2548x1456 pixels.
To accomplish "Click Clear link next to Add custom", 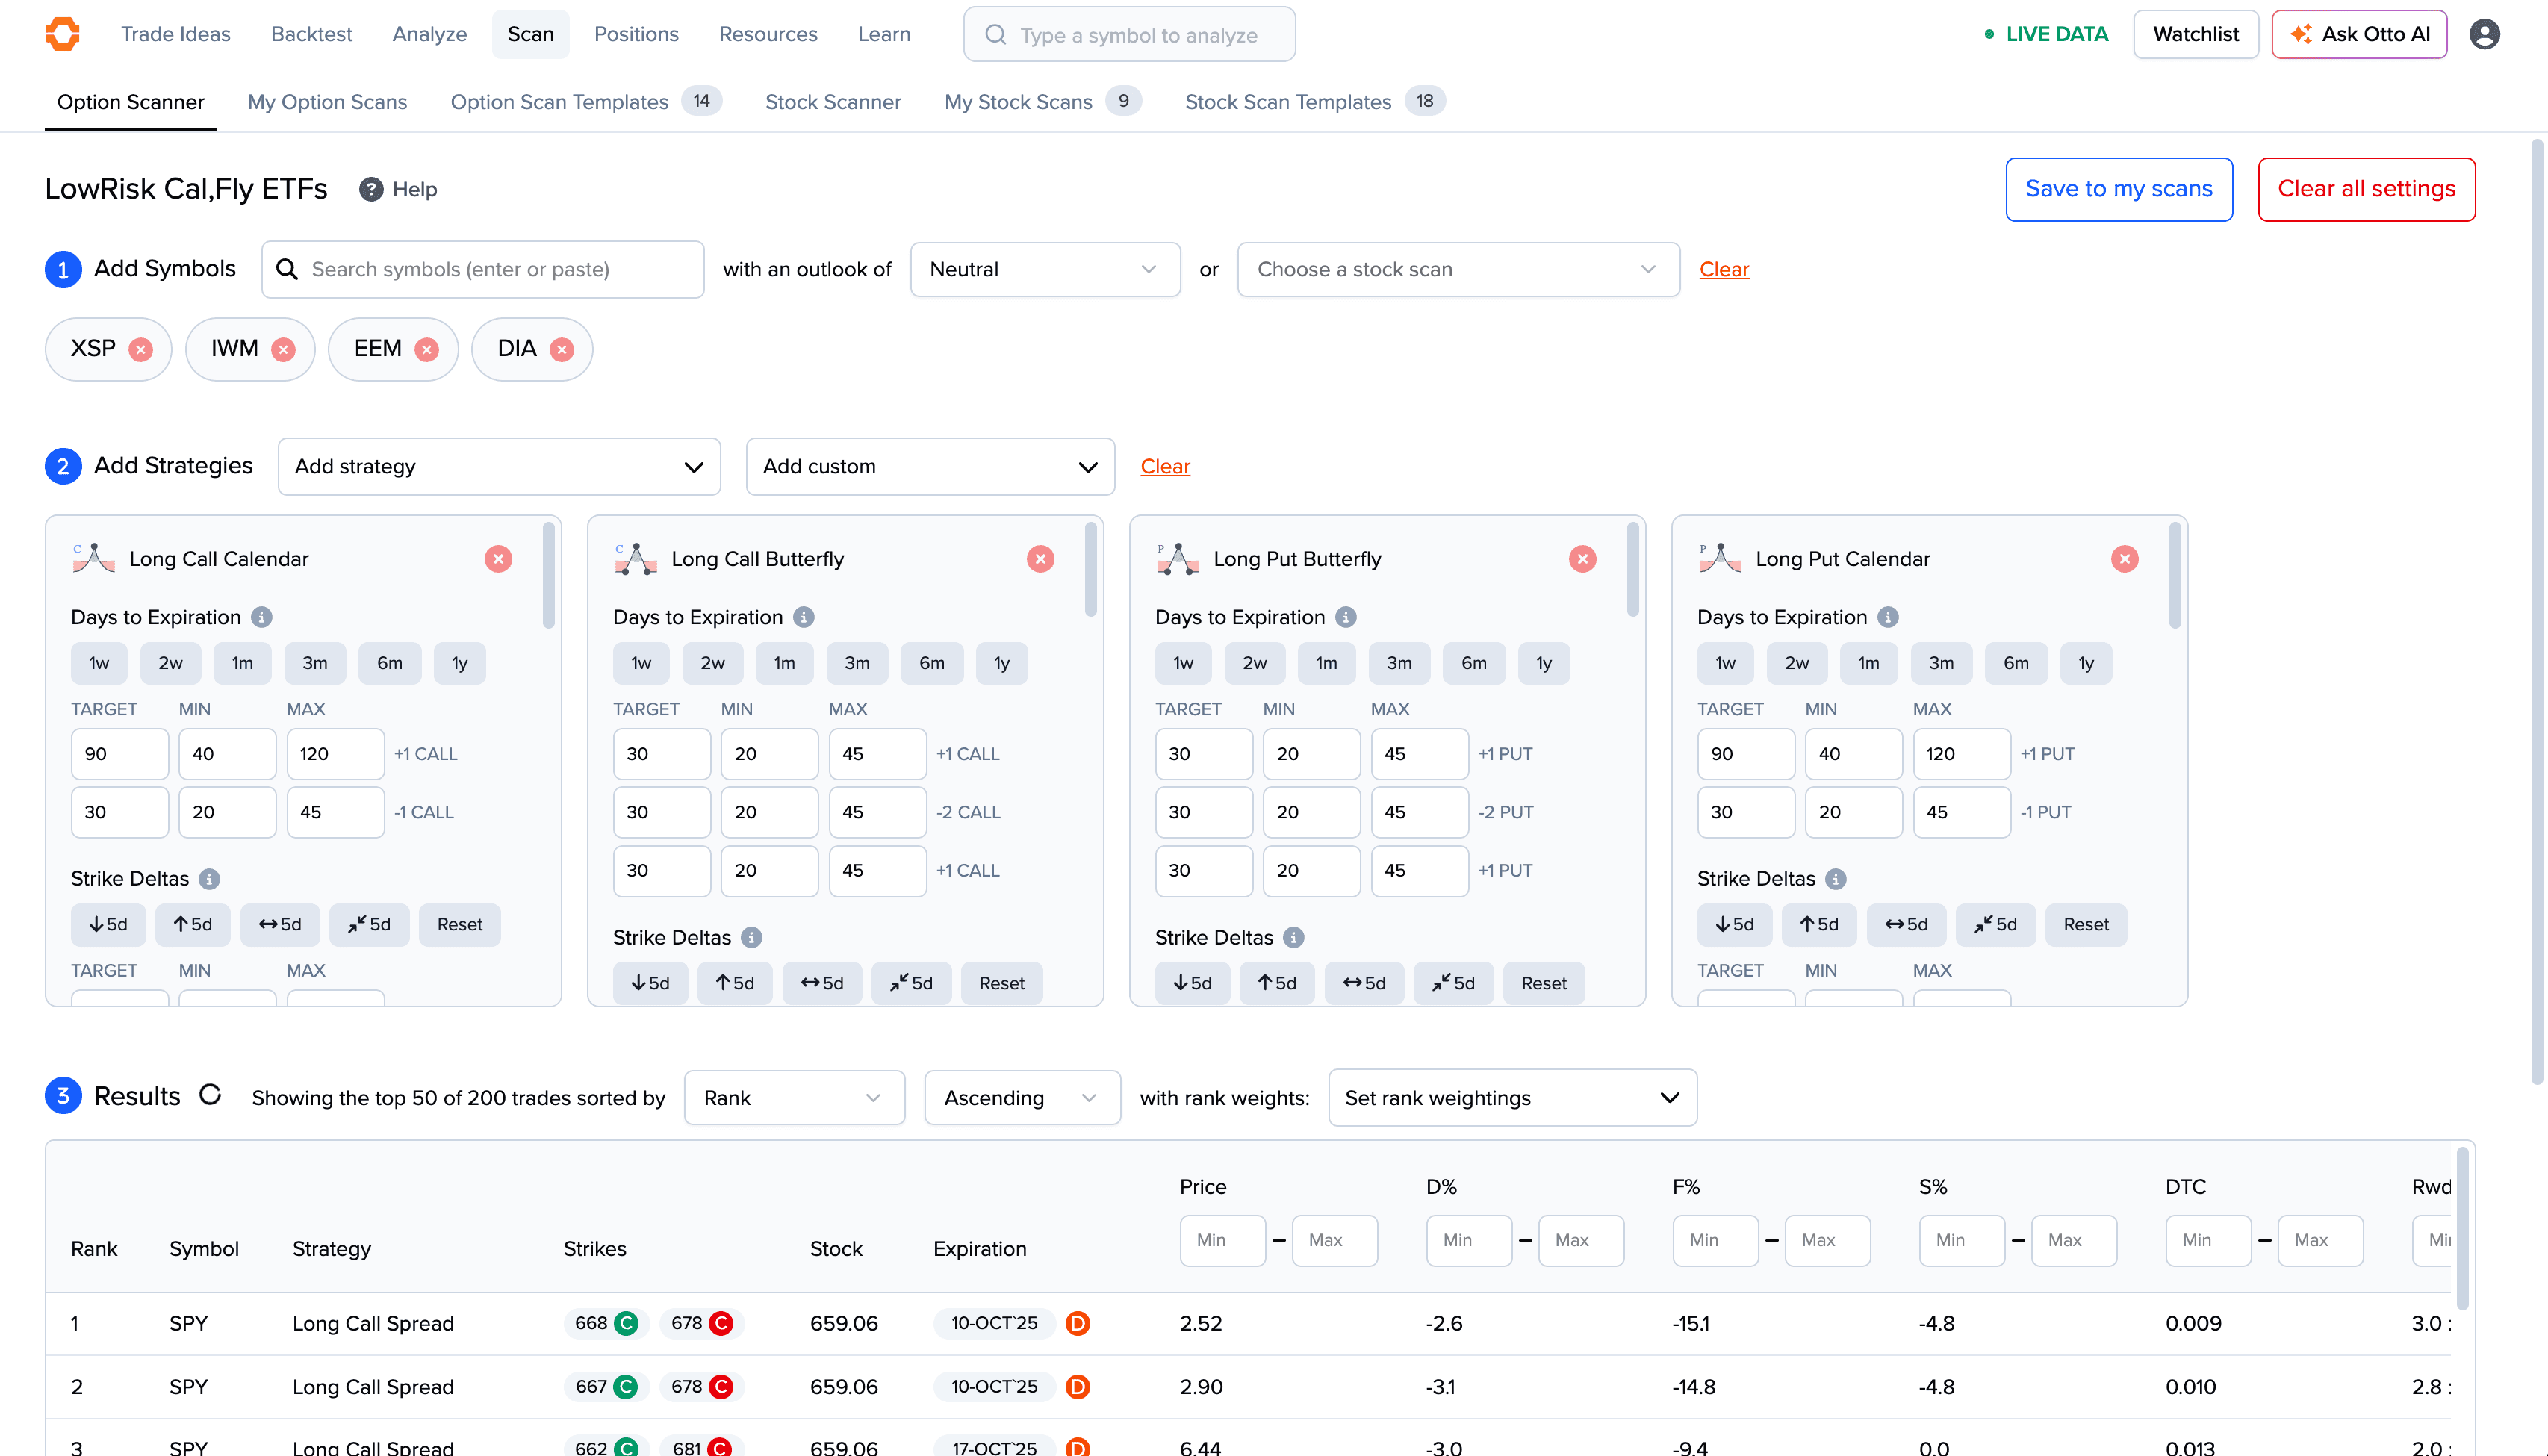I will tap(1165, 466).
